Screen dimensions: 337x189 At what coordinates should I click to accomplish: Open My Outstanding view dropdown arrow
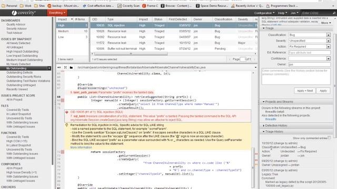coord(49,68)
